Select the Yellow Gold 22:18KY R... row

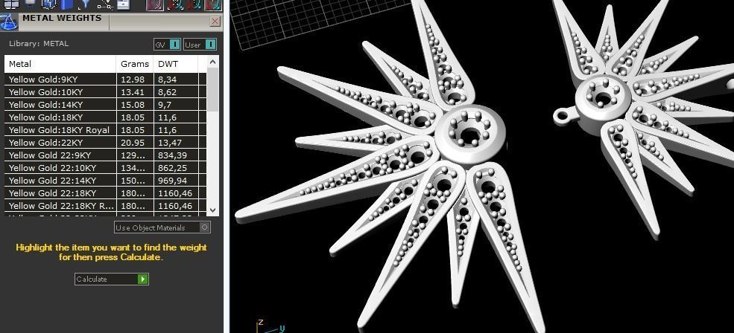[105, 205]
